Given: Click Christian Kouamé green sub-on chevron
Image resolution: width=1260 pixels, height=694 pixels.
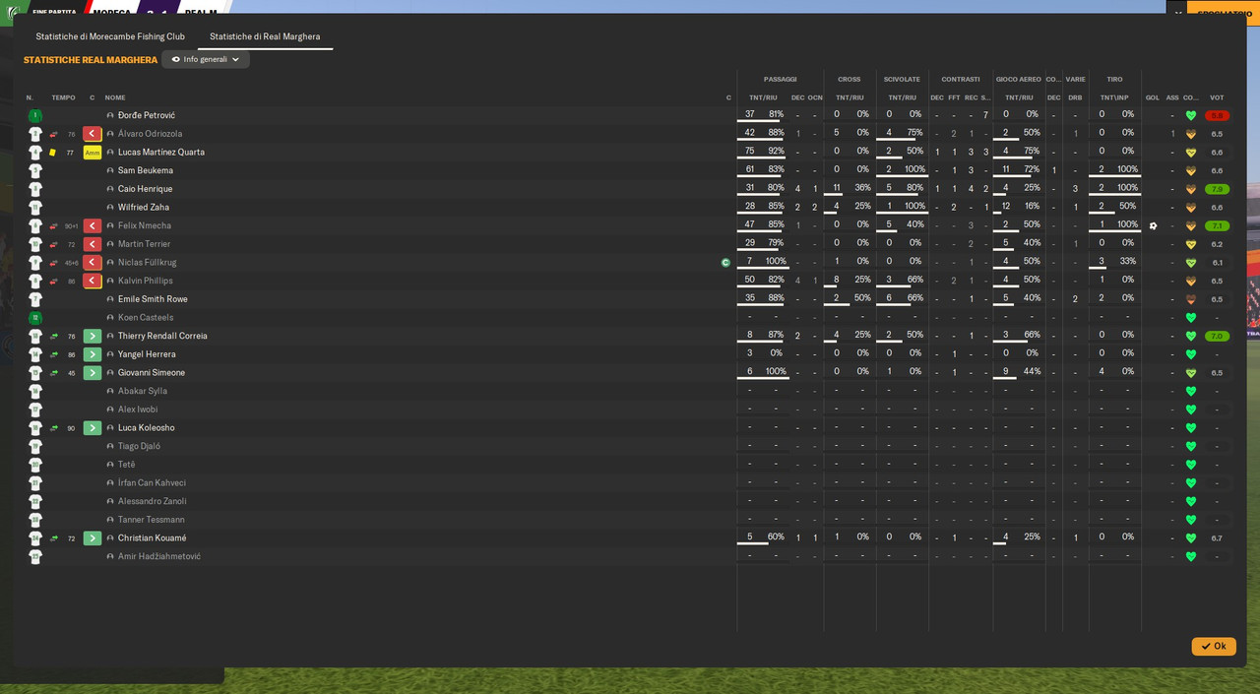Looking at the screenshot, I should tap(93, 538).
